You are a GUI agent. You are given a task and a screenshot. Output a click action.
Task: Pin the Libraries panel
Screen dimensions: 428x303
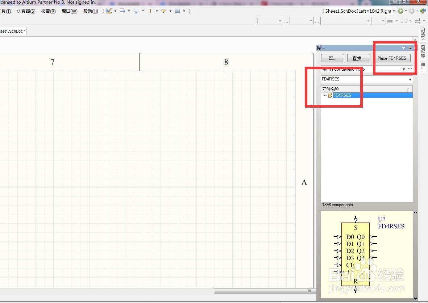tap(410, 48)
